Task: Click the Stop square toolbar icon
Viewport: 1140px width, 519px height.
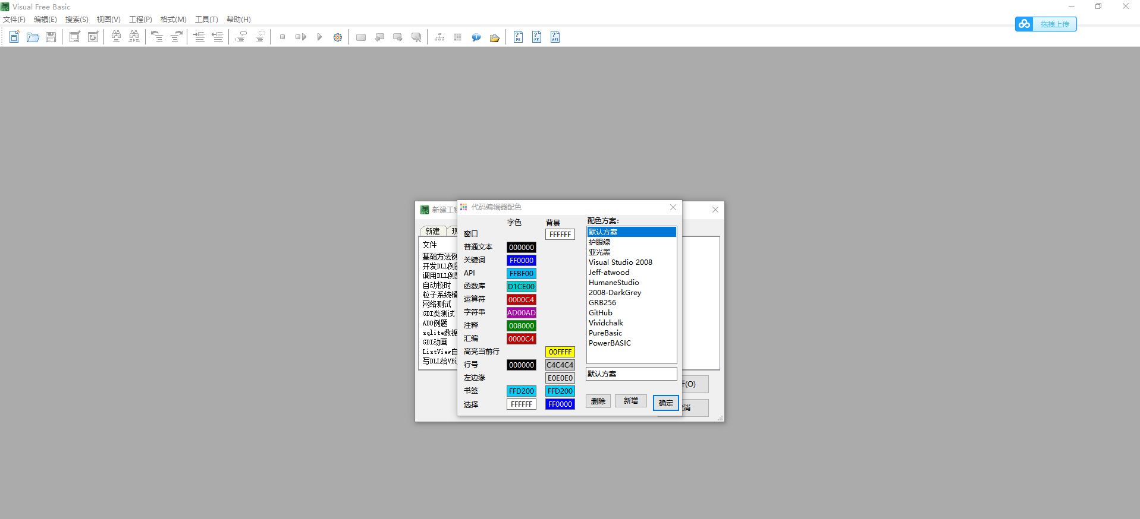Action: [x=282, y=37]
